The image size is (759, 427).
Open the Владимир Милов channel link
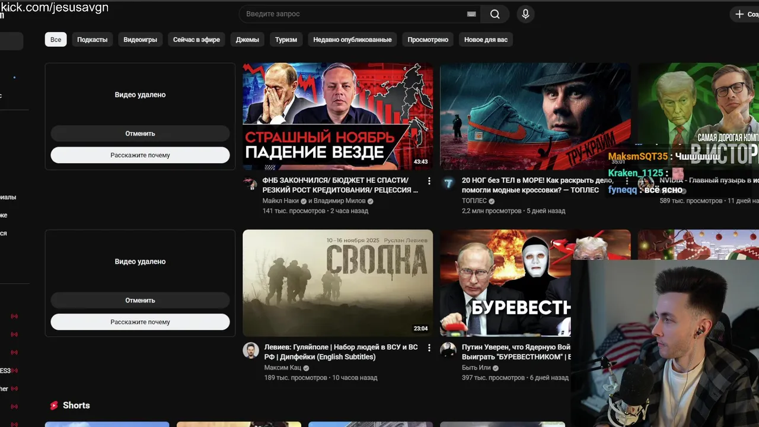(339, 201)
